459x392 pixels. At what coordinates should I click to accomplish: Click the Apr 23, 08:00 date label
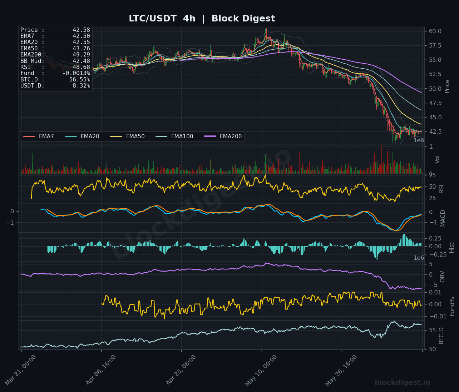point(181,370)
